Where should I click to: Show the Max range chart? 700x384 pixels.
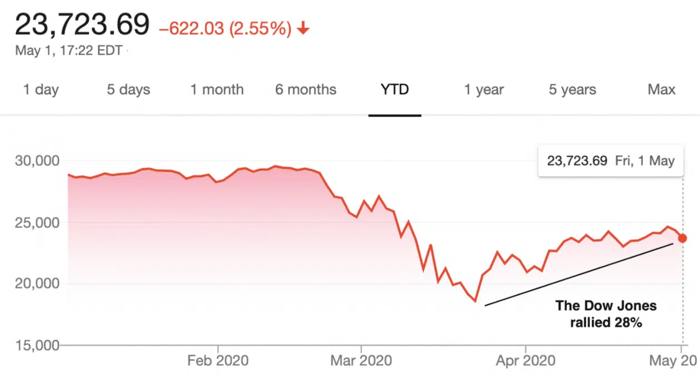(662, 90)
